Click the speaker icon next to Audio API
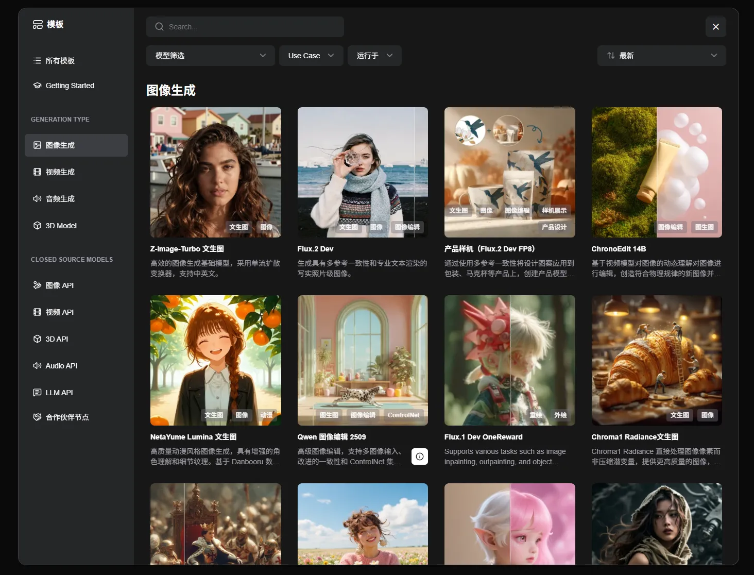This screenshot has height=575, width=754. tap(37, 366)
